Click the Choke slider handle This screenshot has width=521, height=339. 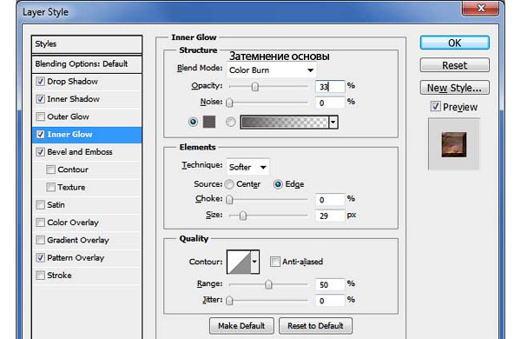pos(229,200)
